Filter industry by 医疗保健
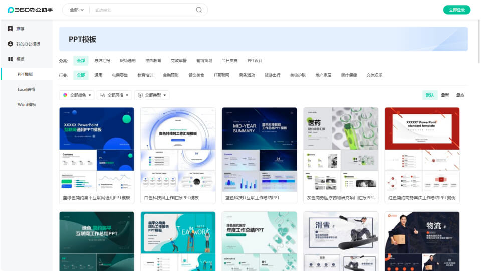The image size is (481, 271). pyautogui.click(x=349, y=75)
